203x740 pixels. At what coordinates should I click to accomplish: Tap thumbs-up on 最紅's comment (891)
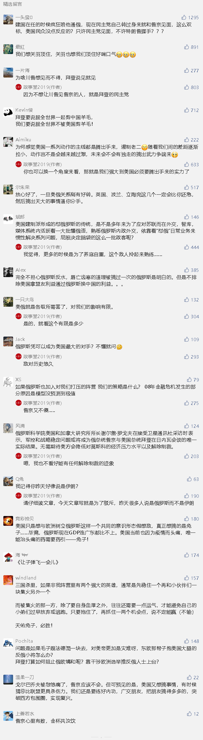pyautogui.click(x=187, y=47)
